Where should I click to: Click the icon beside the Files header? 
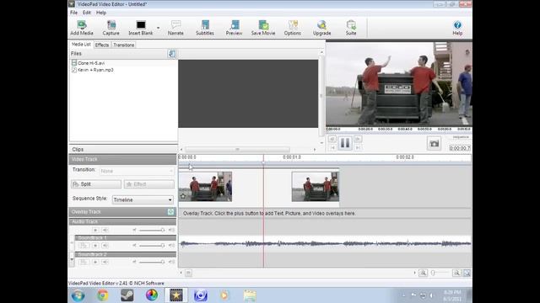[171, 54]
